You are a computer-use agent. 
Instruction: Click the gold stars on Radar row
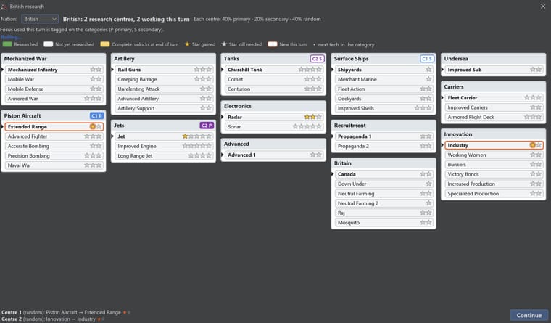310,117
